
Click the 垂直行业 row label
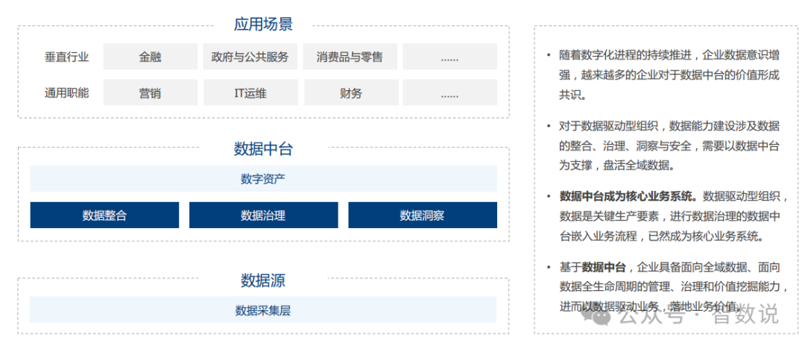[67, 57]
